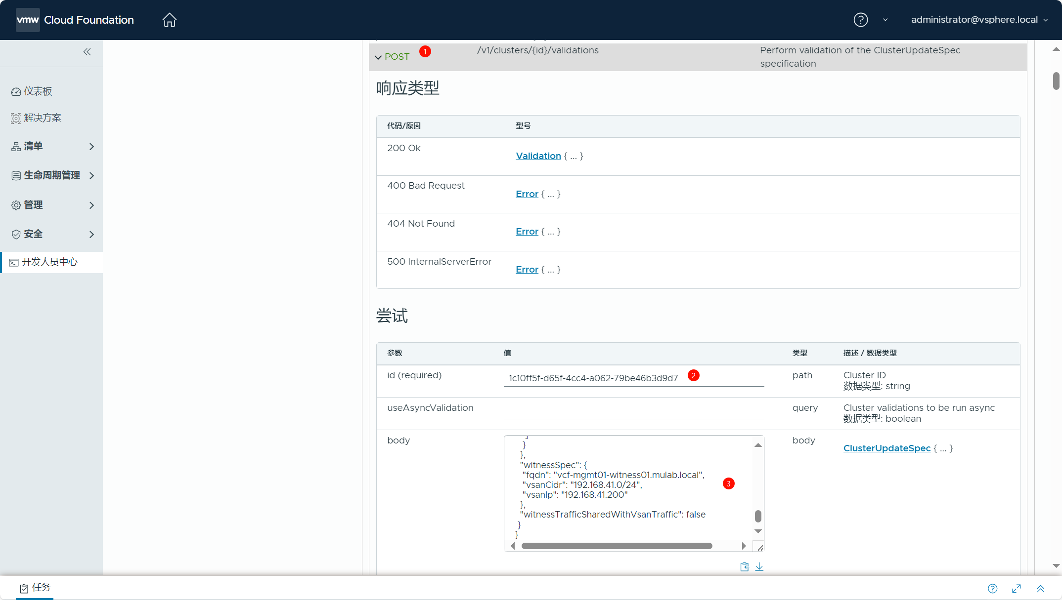This screenshot has height=600, width=1062.
Task: Open 仪表板 in sidebar
Action: pyautogui.click(x=38, y=91)
